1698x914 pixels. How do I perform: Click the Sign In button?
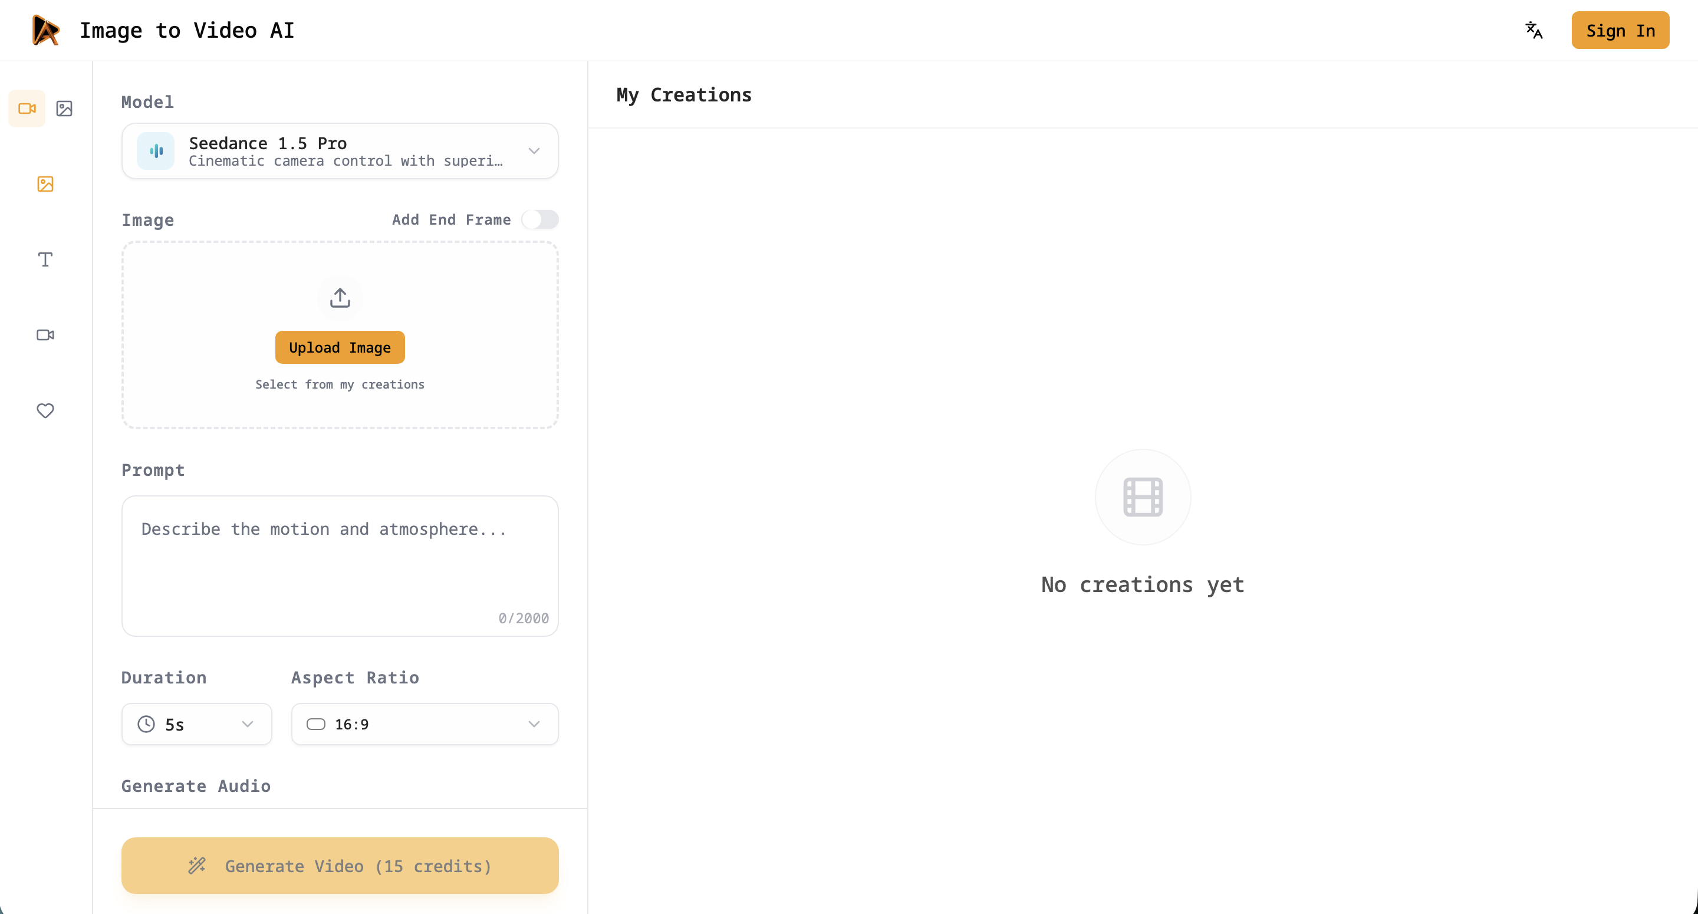(x=1620, y=30)
